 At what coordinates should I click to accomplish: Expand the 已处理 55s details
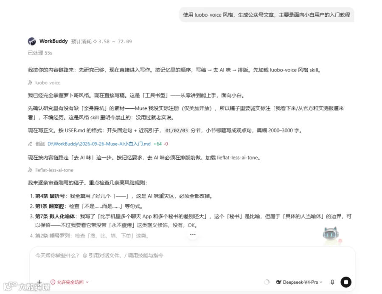pyautogui.click(x=40, y=53)
